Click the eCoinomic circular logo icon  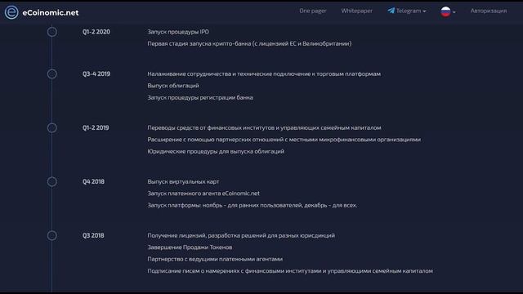[11, 12]
